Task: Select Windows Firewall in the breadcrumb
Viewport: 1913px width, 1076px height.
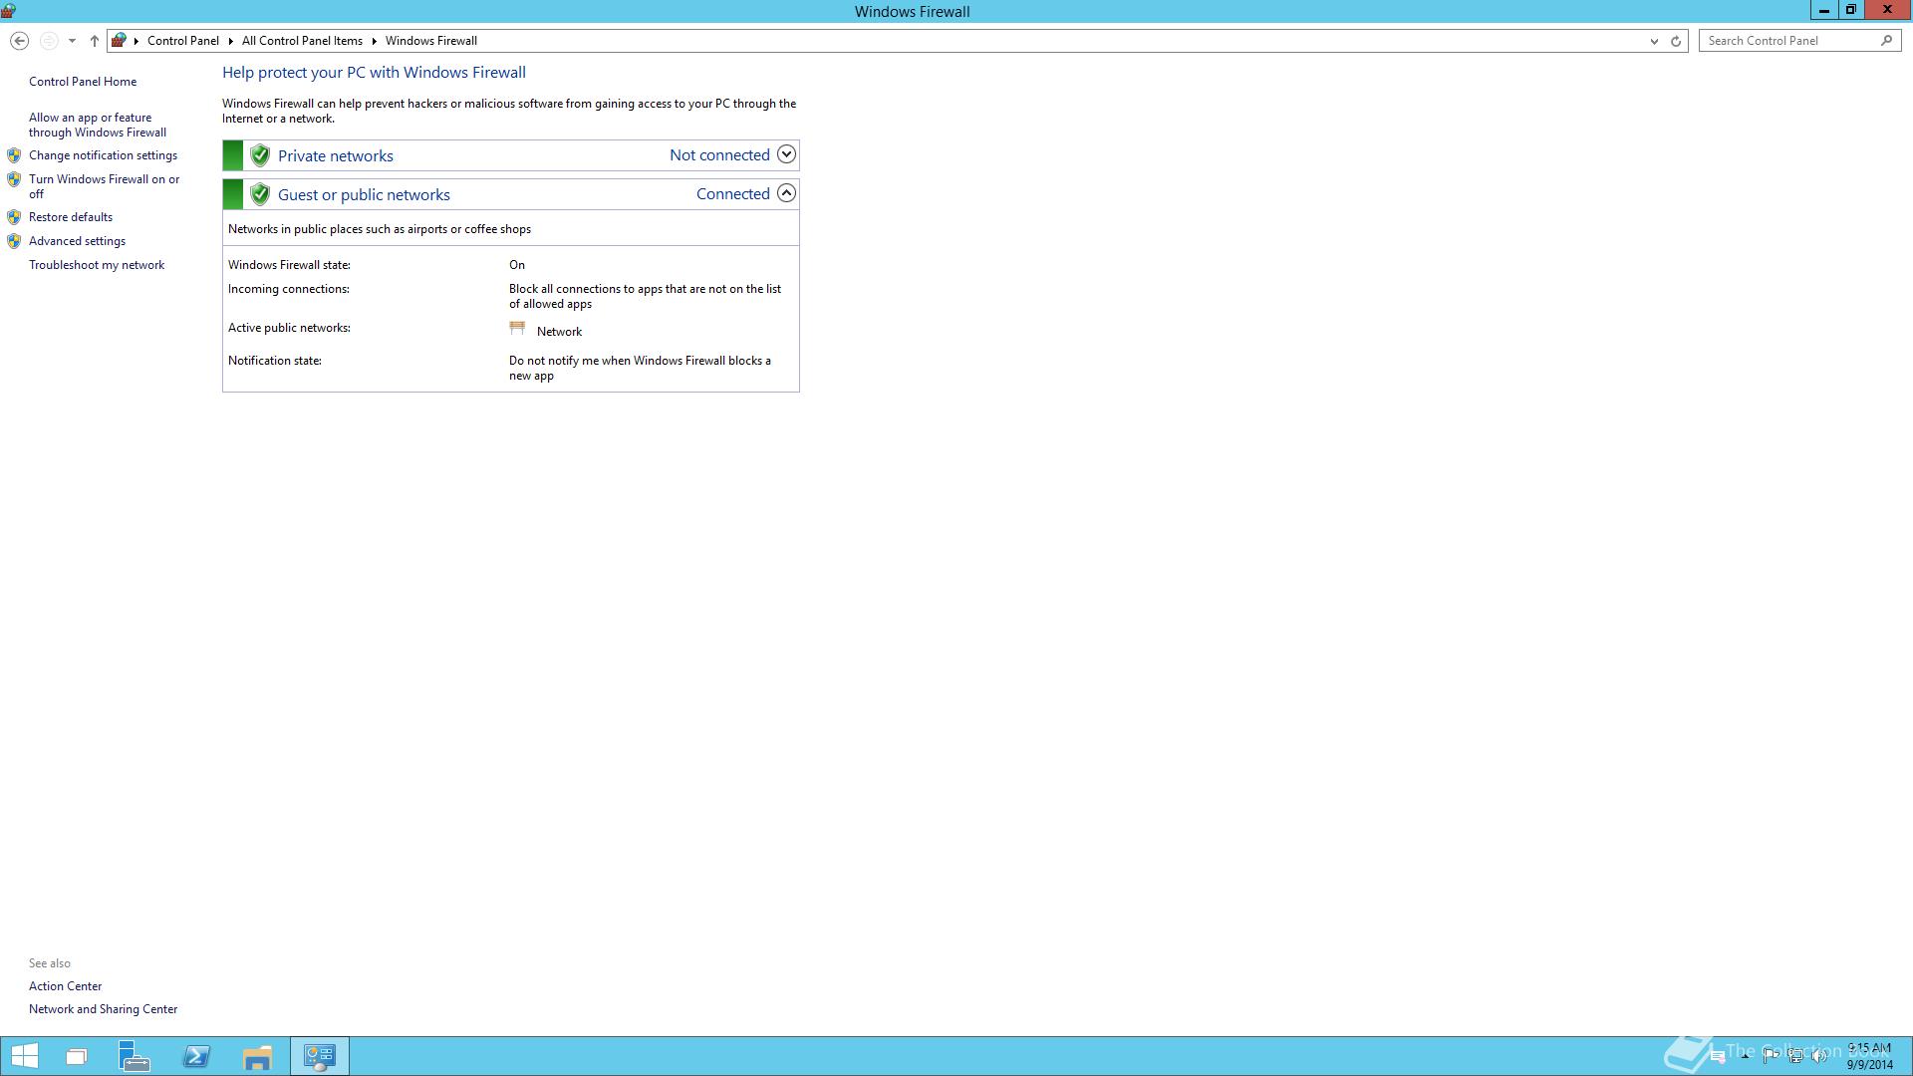Action: pos(431,41)
